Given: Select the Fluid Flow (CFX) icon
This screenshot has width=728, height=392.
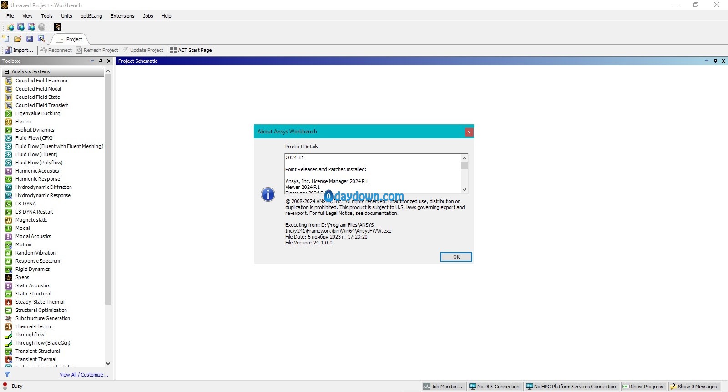Looking at the screenshot, I should (8, 138).
